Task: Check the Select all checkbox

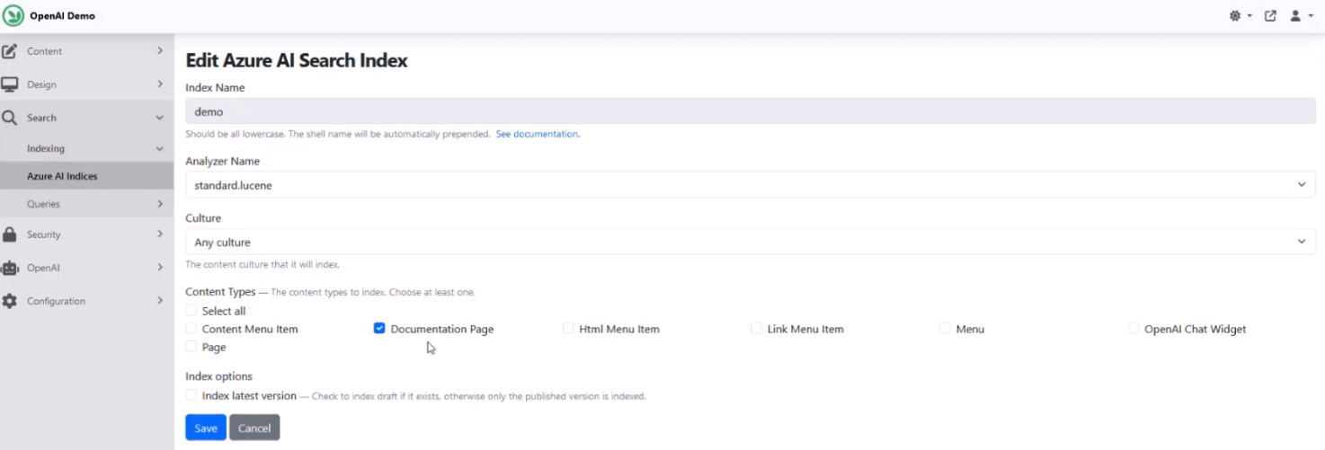Action: [191, 311]
